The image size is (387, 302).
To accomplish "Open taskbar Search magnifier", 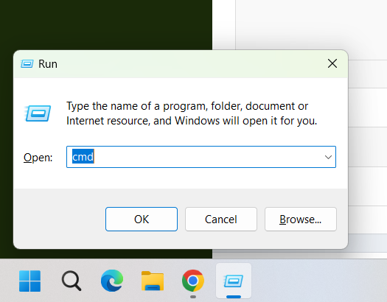I will coord(72,281).
